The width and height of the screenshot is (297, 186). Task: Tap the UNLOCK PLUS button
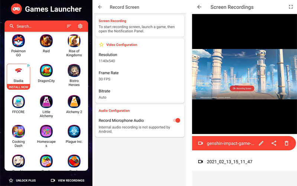[22, 180]
